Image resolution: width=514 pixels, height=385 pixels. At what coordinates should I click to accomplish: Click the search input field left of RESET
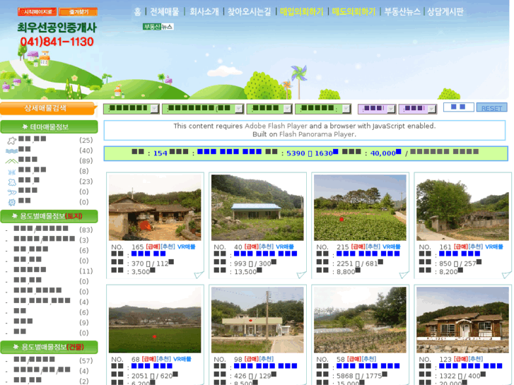[459, 107]
